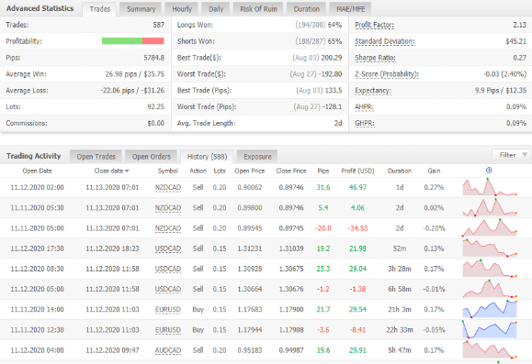This screenshot has width=532, height=364.
Task: Click the Z-Score (Probability) label
Action: coord(387,74)
